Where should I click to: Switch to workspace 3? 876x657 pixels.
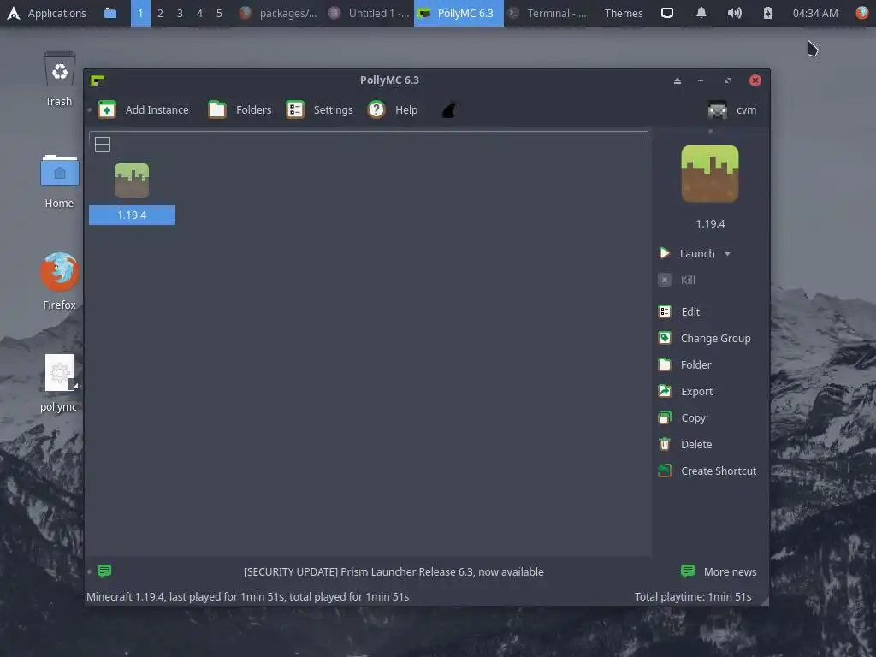[x=180, y=13]
